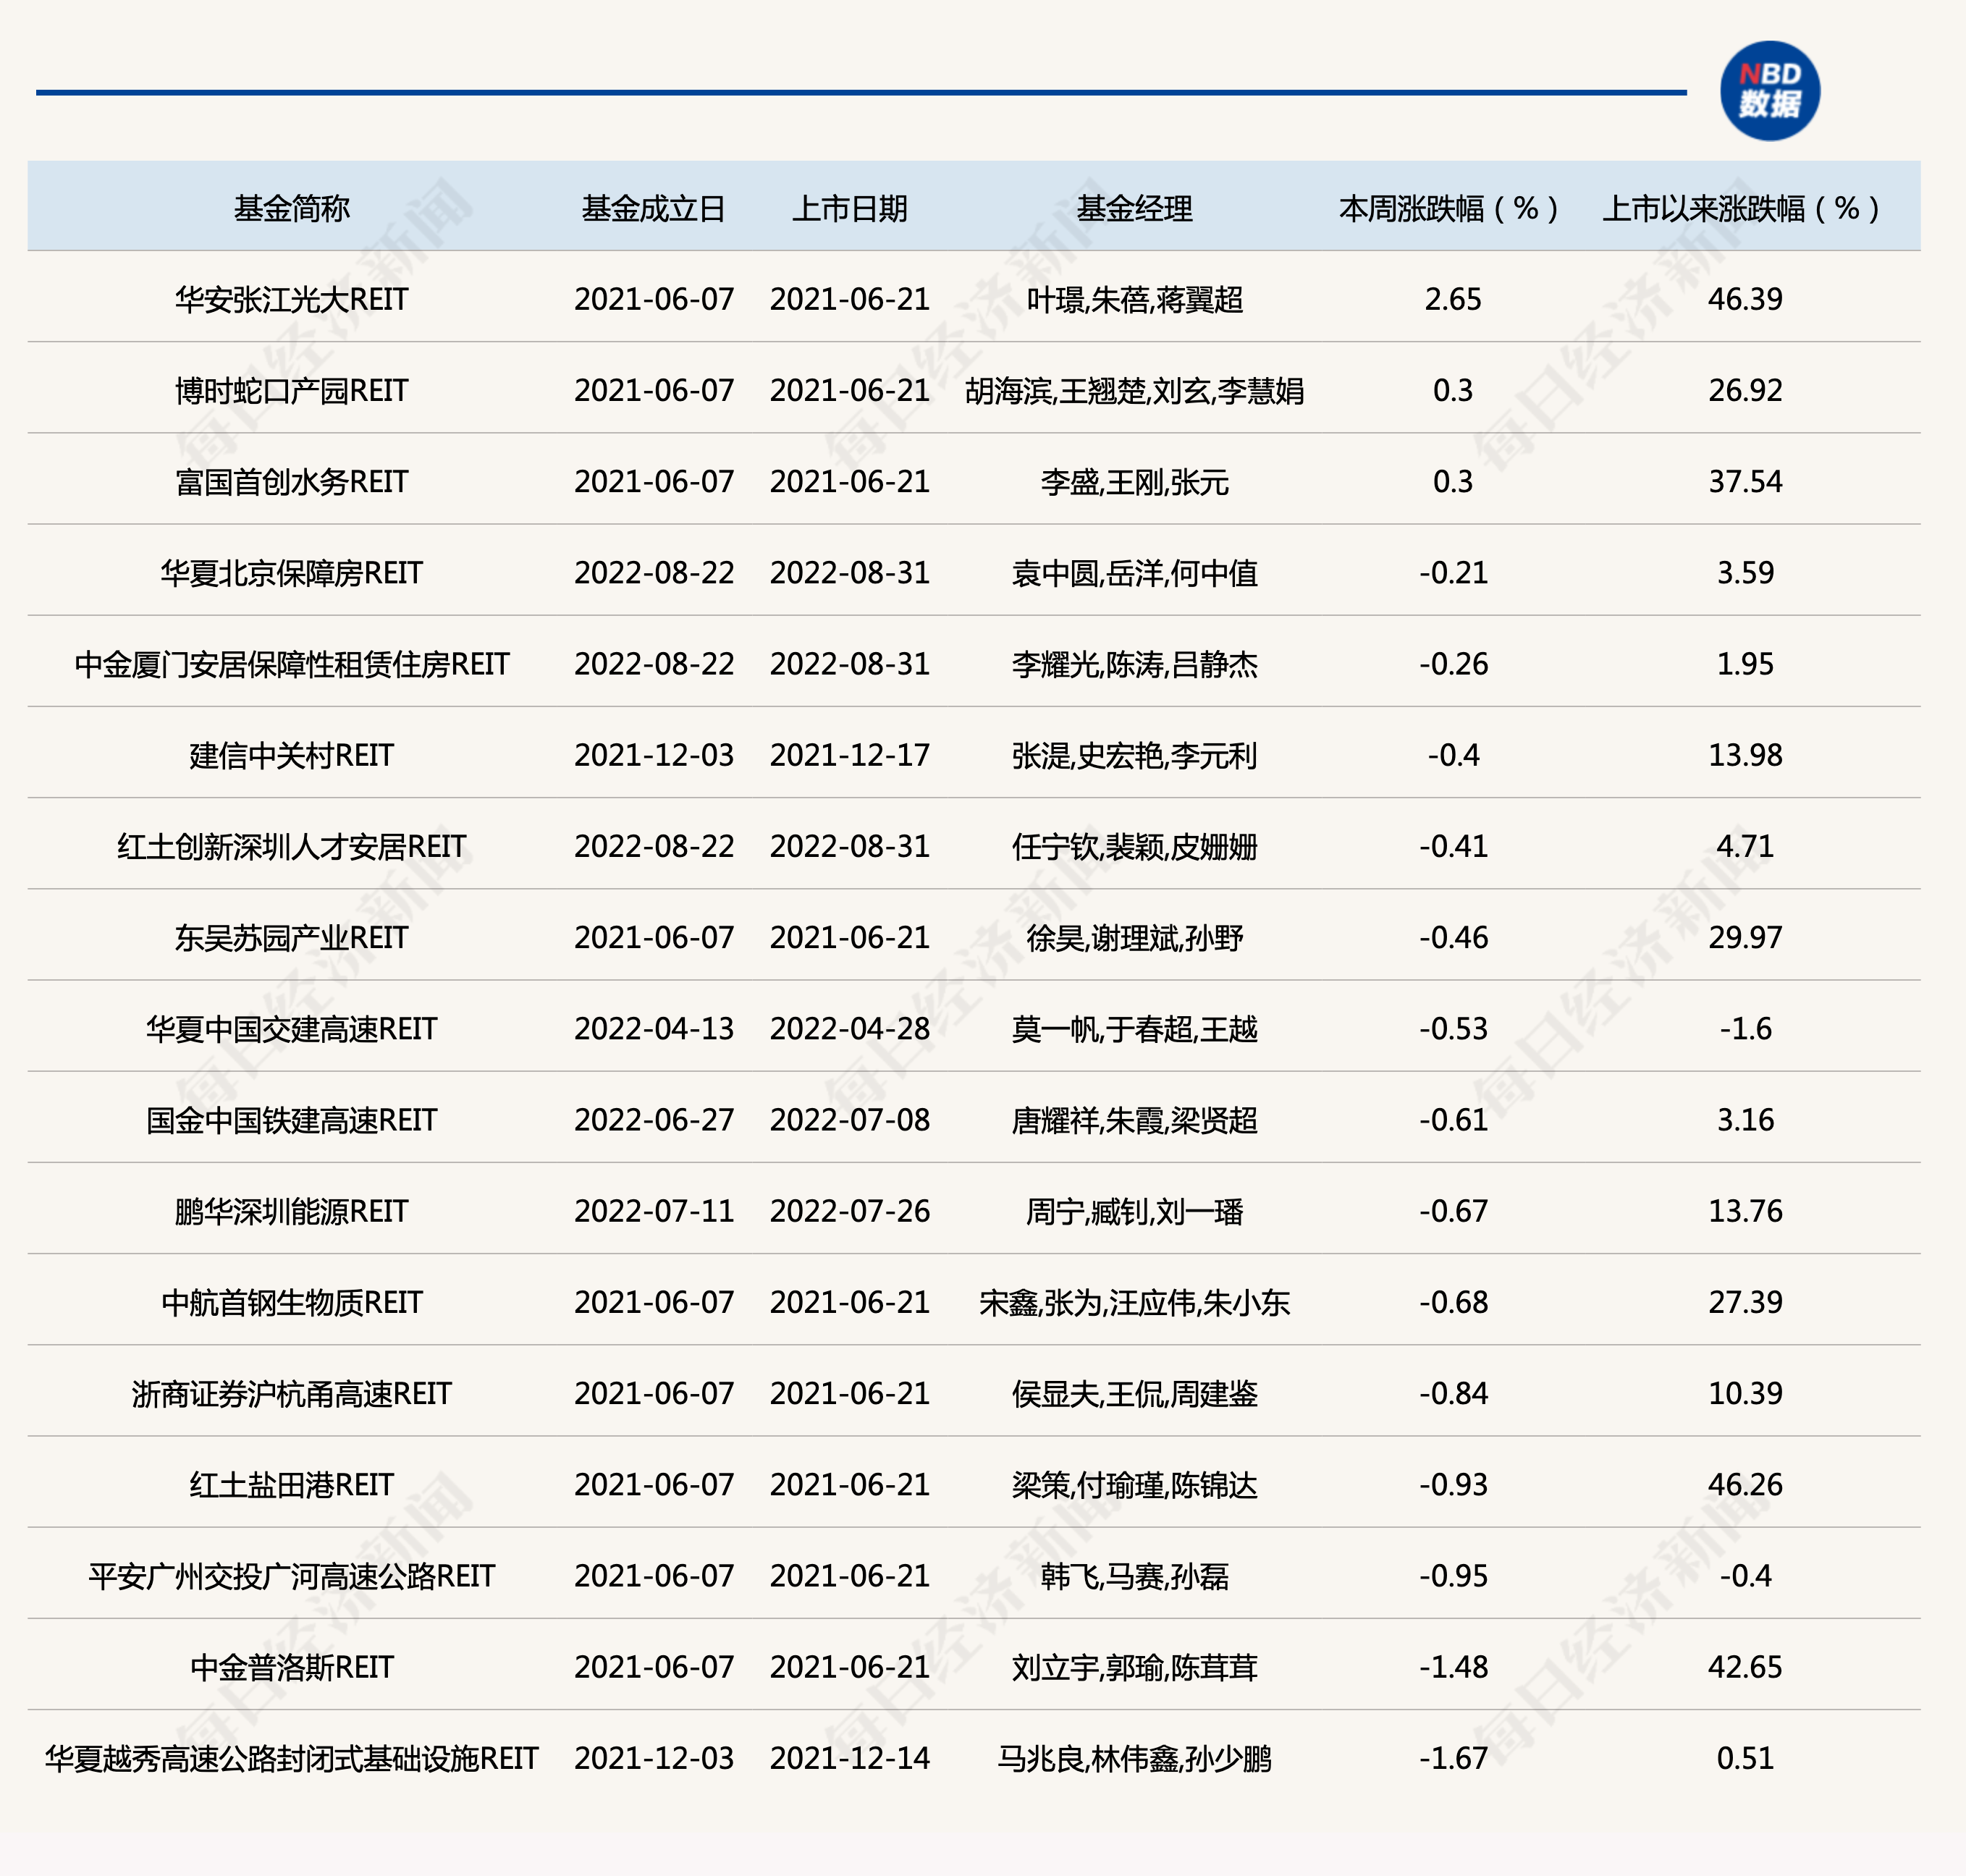Screen dimensions: 1966x1876
Task: Click managers 宋鑫,张为,汪应伟,朱小东
Action: coord(1134,1302)
